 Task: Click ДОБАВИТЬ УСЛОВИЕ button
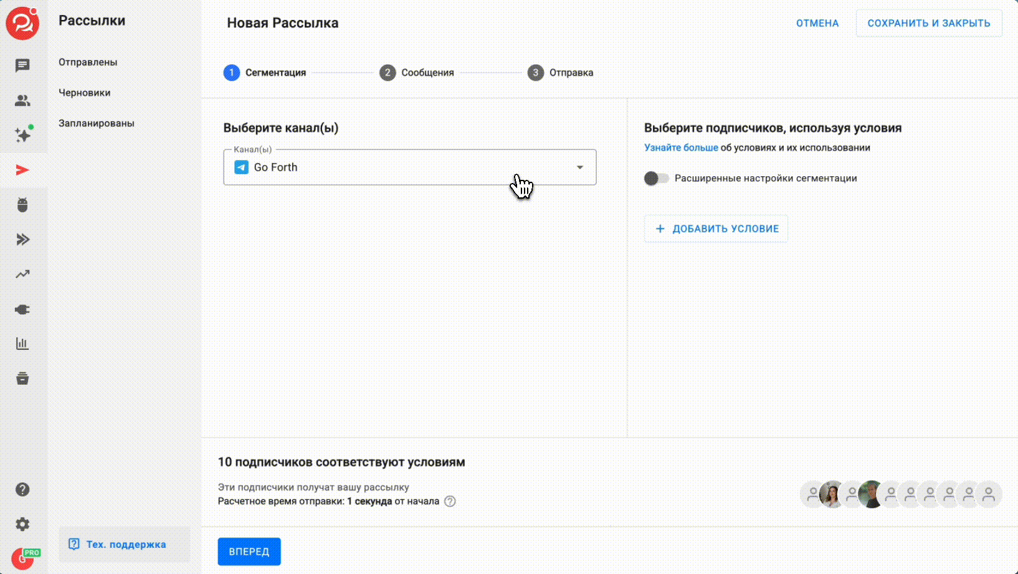[716, 228]
